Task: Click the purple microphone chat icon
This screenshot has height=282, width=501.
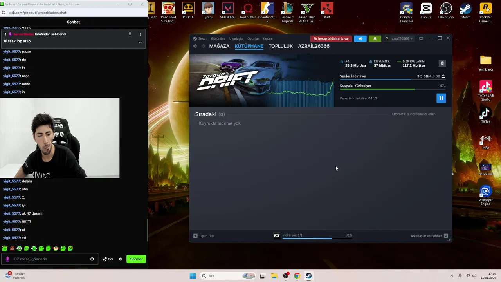Action: pyautogui.click(x=7, y=259)
